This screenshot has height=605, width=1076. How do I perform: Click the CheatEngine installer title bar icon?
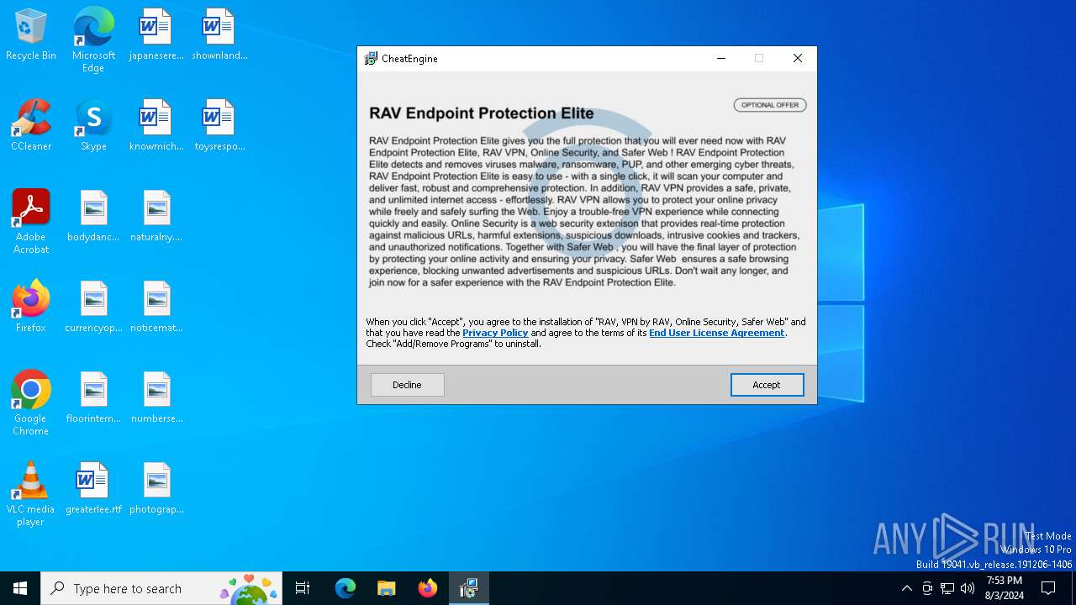click(371, 58)
